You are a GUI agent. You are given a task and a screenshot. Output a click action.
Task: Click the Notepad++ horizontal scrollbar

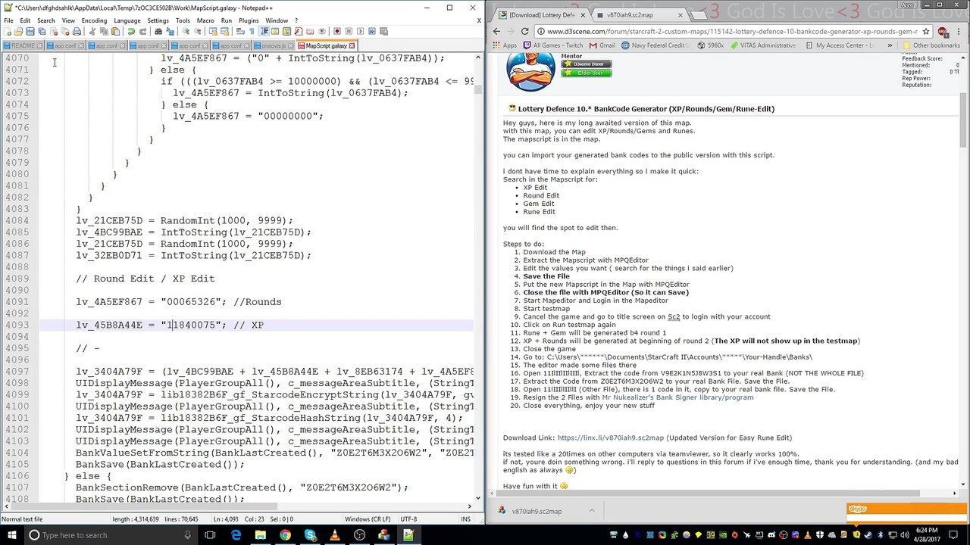click(x=237, y=506)
